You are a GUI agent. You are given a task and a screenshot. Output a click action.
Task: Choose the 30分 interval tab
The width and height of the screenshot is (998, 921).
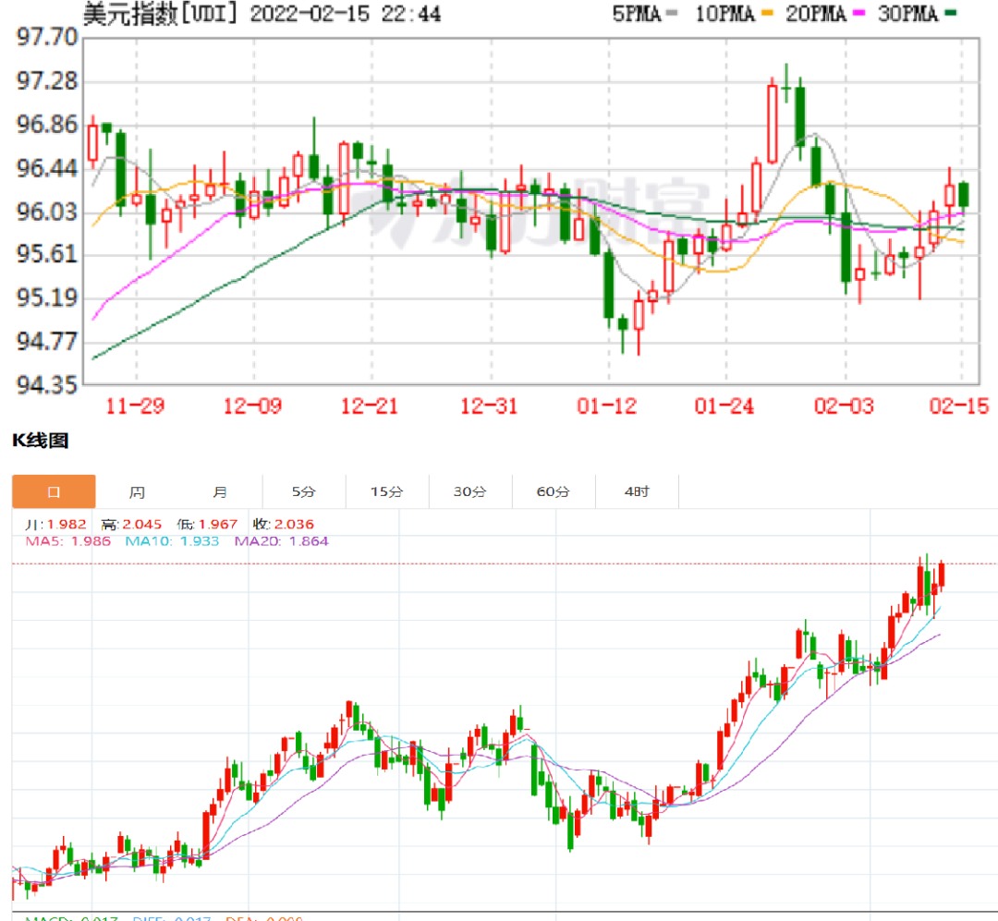(470, 491)
